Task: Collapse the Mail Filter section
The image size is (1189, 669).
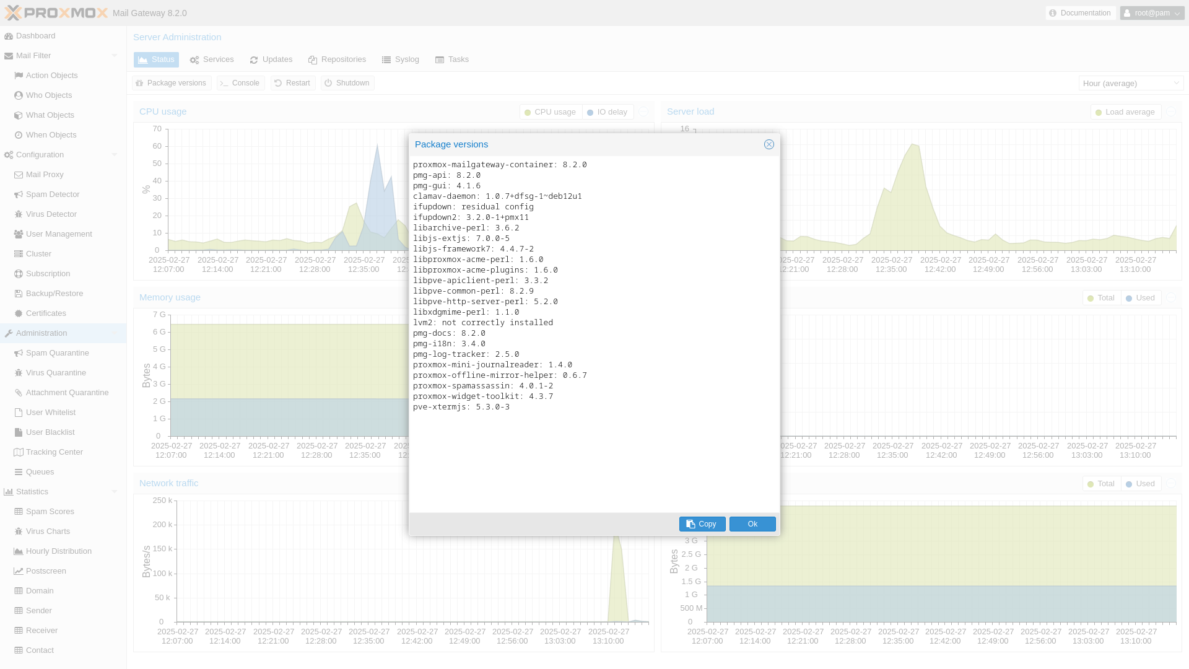Action: (114, 56)
